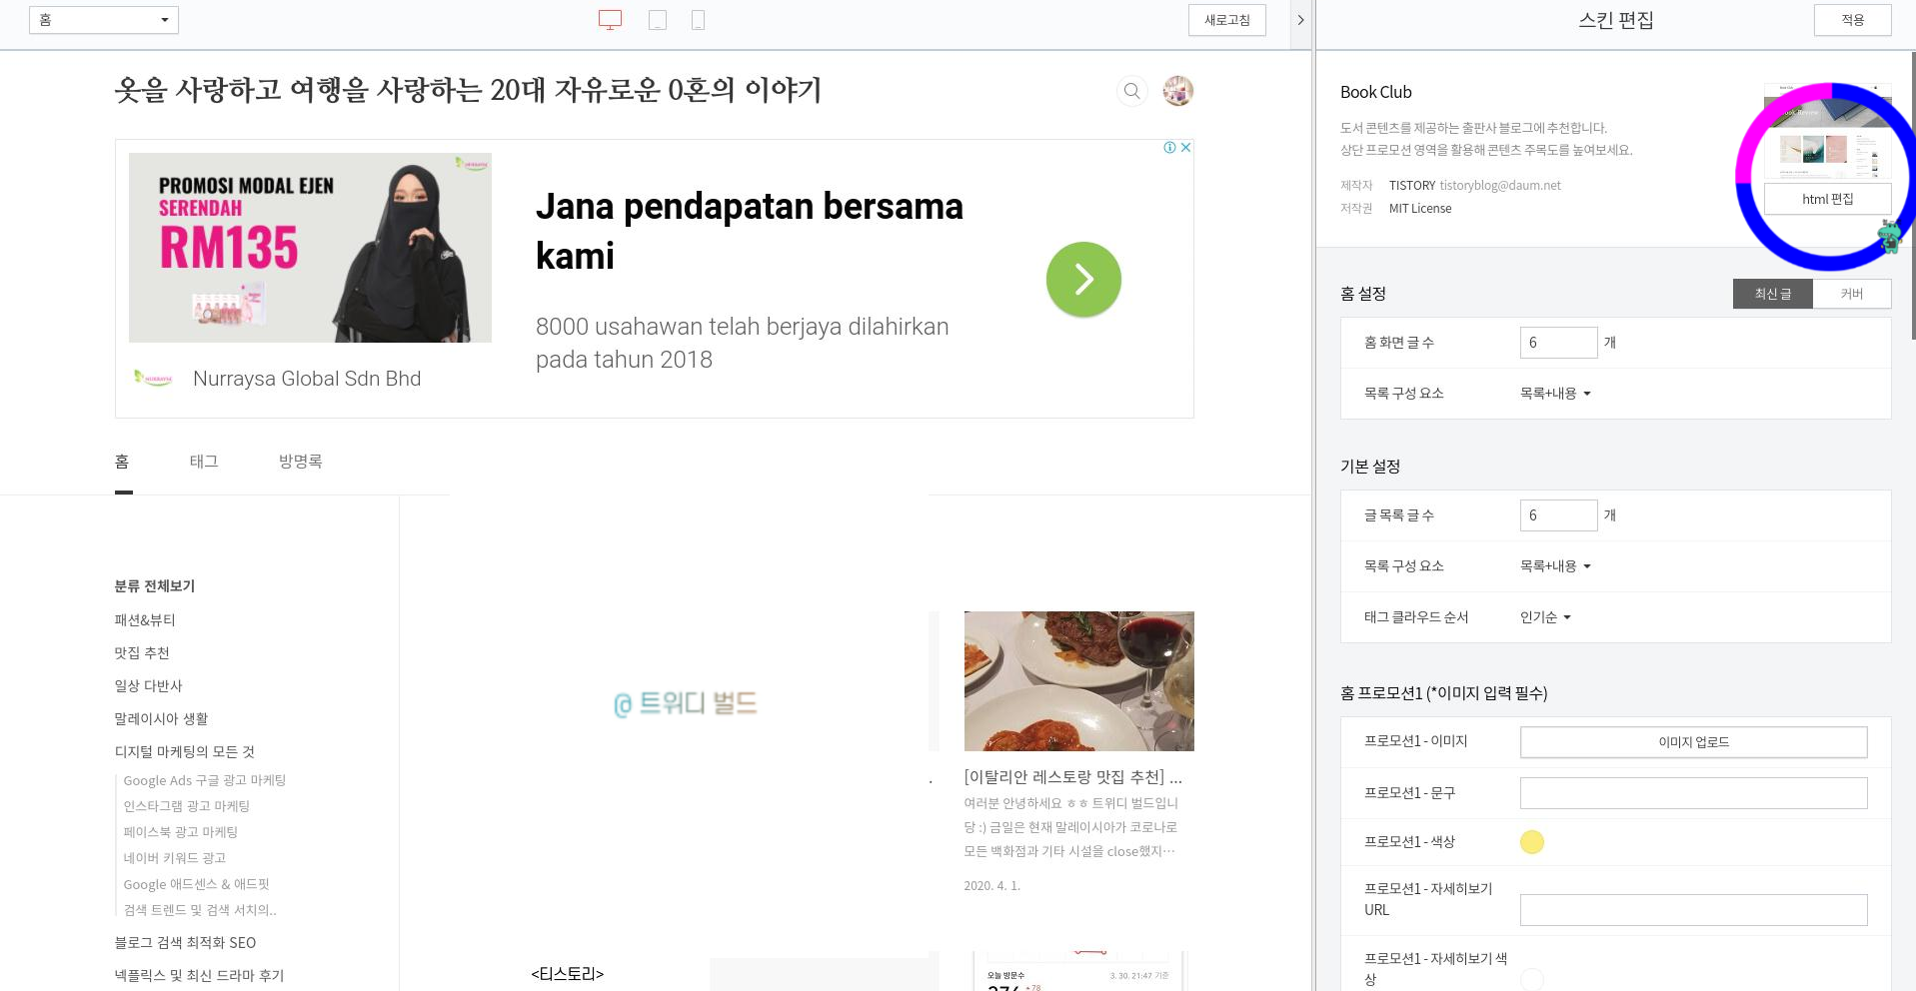Open the AdChoices info icon
Screen dimensions: 1916x991
click(1169, 147)
